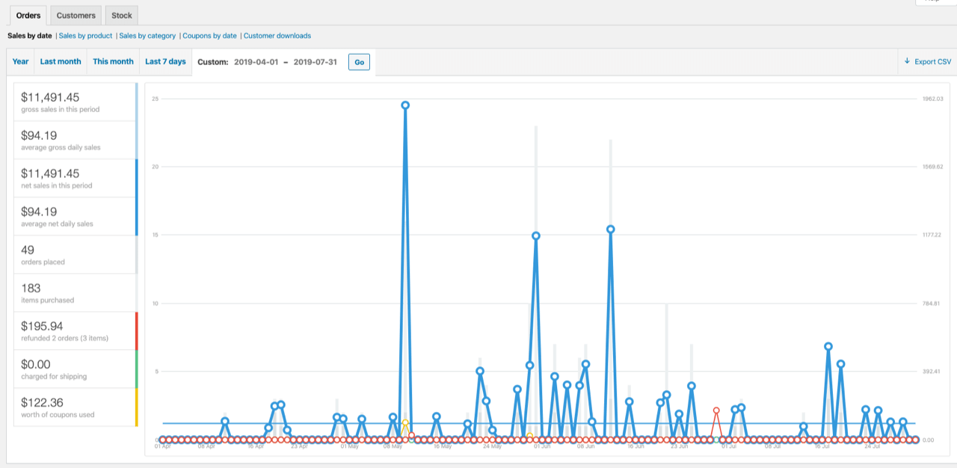
Task: Toggle net sales in this period series
Action: click(75, 178)
